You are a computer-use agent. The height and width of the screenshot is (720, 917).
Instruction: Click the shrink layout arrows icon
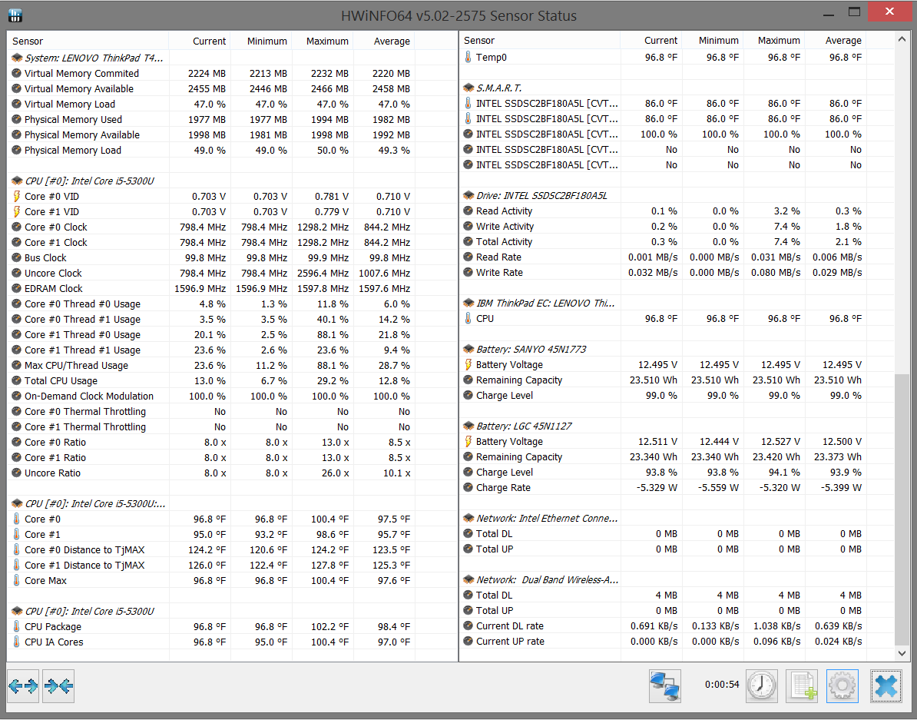coord(58,686)
